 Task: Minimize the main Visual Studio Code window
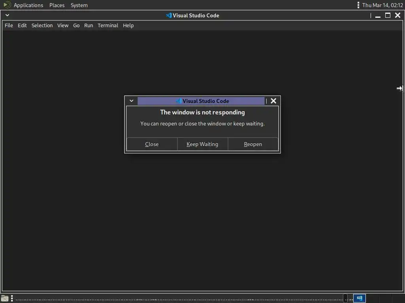378,15
